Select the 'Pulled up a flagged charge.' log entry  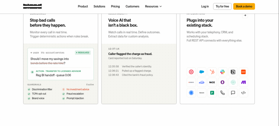click(137, 71)
